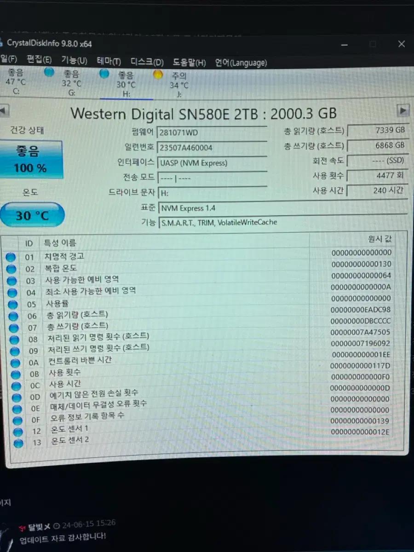Click the features field S.M.A.R.T., TRIM, VolatileWriteCache
This screenshot has height=552, width=414.
(x=282, y=222)
